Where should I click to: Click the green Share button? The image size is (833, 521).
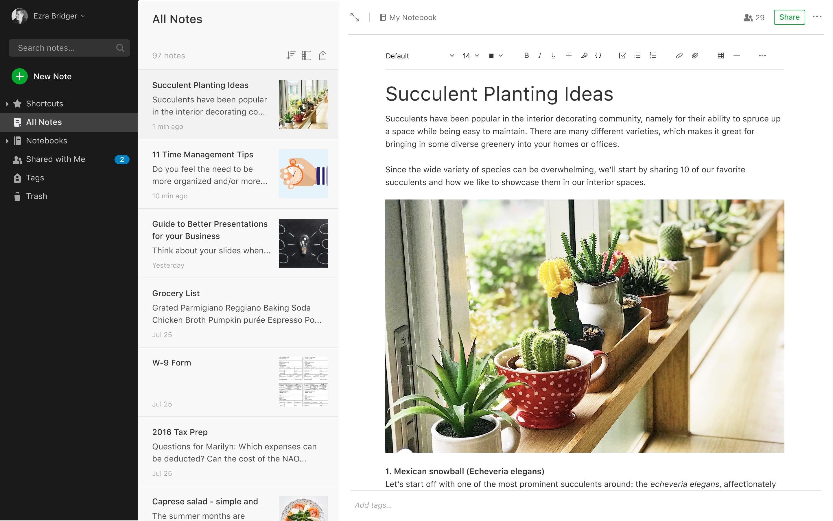[x=789, y=17]
